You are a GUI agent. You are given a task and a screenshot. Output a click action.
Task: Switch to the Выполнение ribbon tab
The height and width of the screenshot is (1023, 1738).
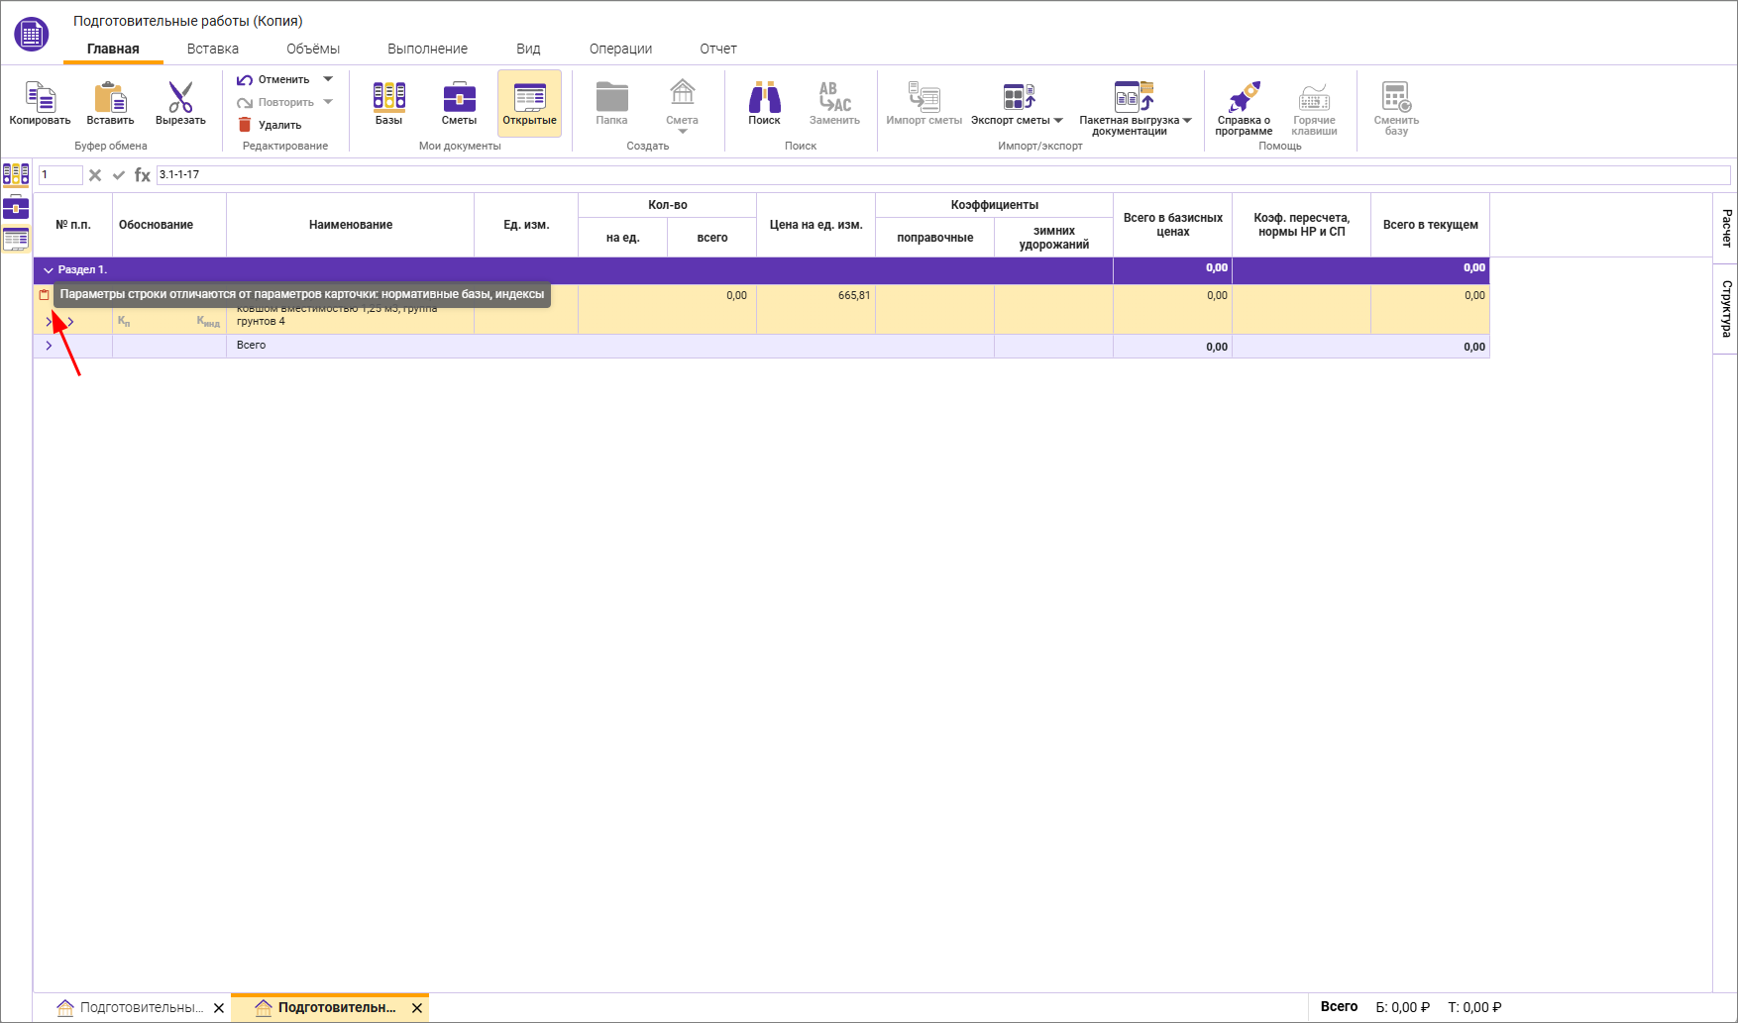pos(427,49)
